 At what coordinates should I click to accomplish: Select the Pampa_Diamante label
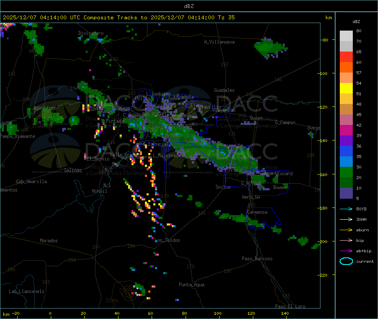[18, 136]
